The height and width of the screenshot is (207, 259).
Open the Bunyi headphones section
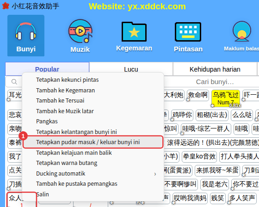(x=26, y=36)
